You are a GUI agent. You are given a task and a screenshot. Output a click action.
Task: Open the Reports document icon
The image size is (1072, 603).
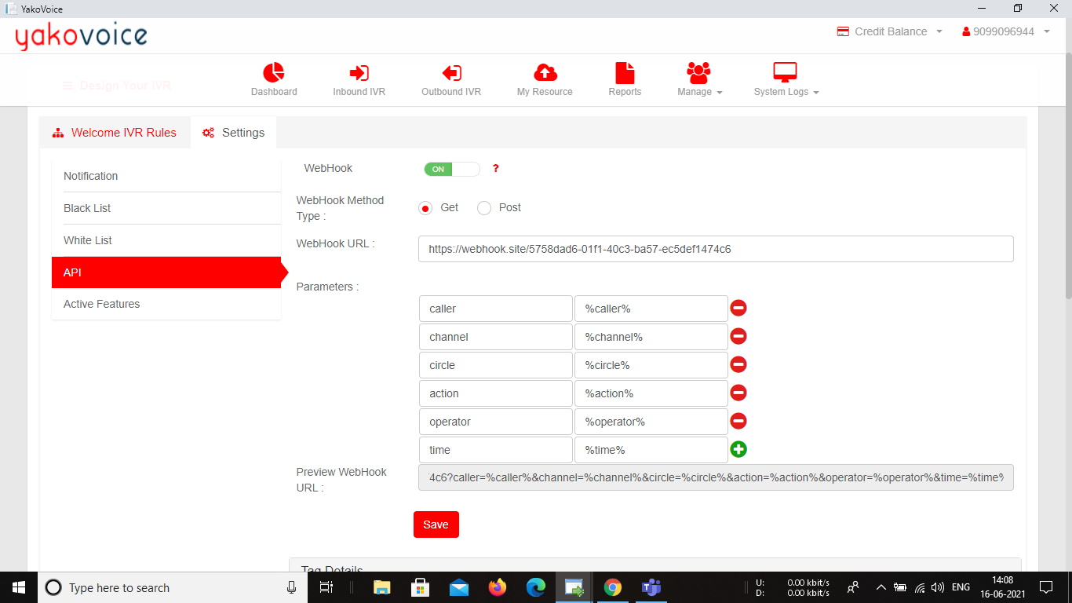625,74
